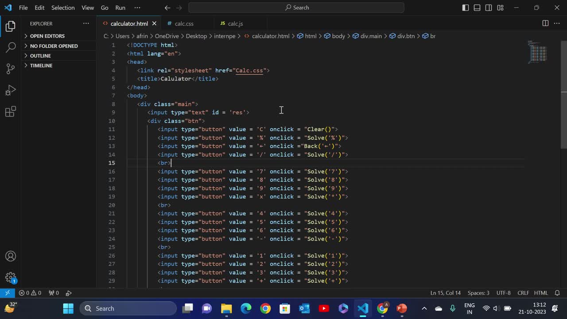Viewport: 567px width, 319px height.
Task: Toggle the bottom Panel layout button
Action: pos(477,8)
